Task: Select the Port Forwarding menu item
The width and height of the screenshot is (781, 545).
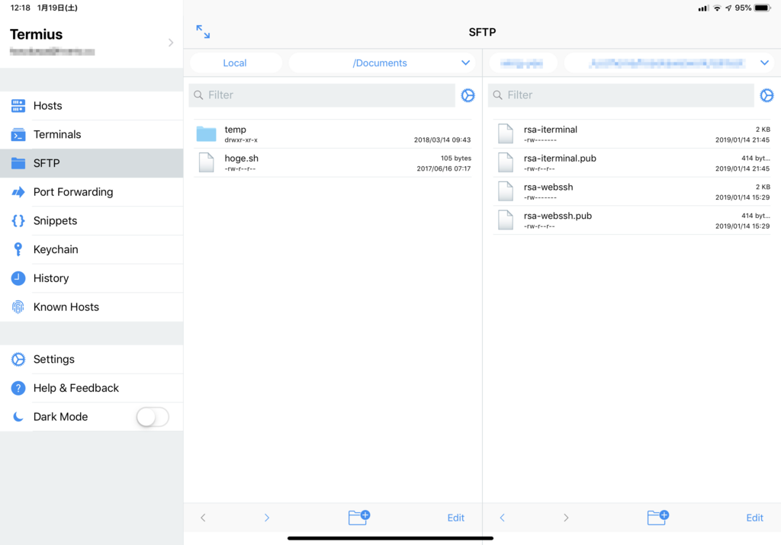Action: (92, 192)
